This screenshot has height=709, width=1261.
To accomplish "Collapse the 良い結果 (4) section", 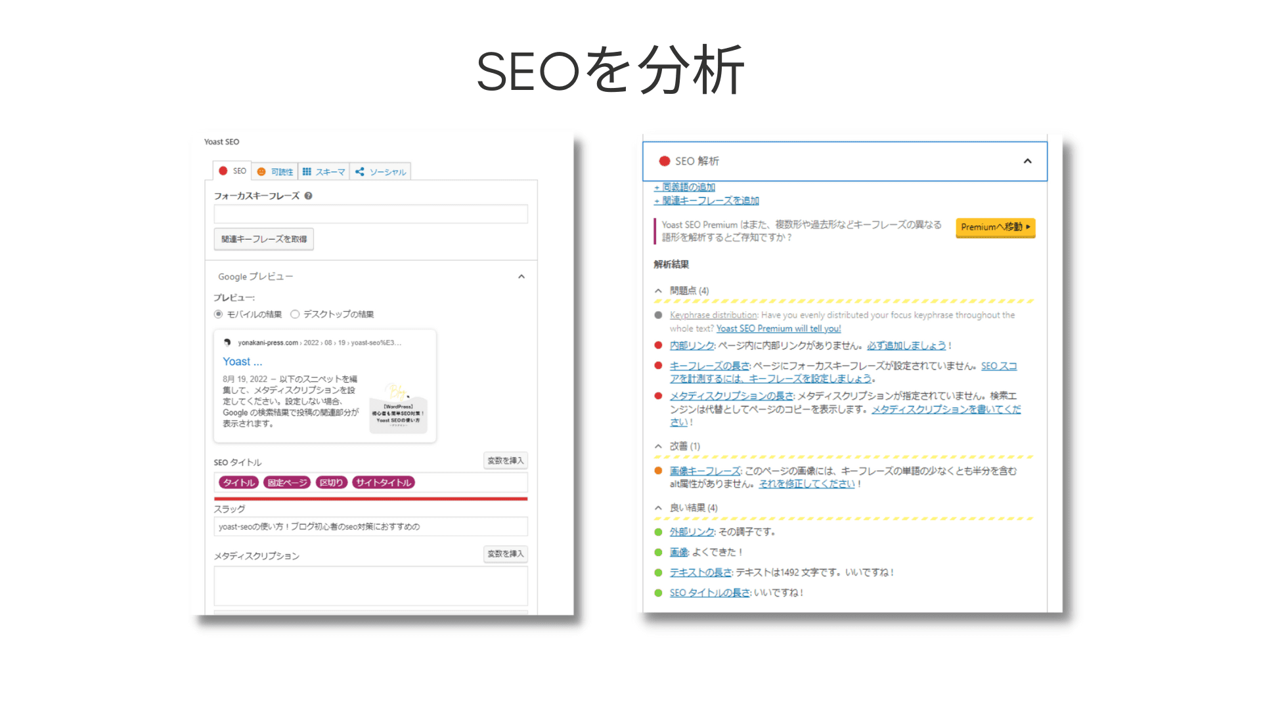I will point(658,507).
